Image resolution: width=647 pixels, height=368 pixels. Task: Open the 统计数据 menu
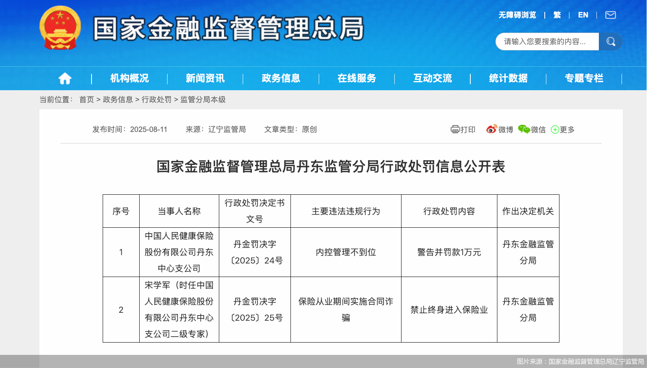tap(509, 78)
